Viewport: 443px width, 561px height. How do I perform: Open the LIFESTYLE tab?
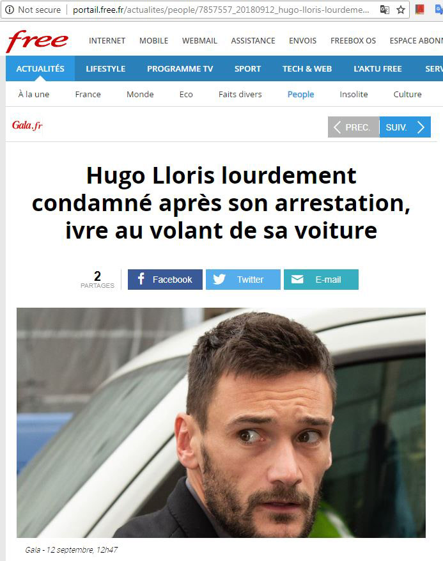(105, 68)
